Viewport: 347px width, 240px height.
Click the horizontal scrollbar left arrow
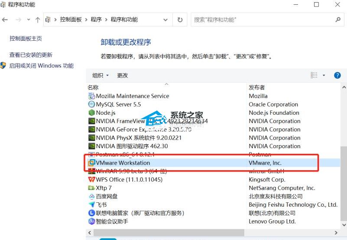point(90,233)
